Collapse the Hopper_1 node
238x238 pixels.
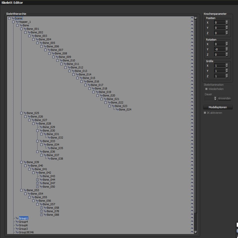13,22
